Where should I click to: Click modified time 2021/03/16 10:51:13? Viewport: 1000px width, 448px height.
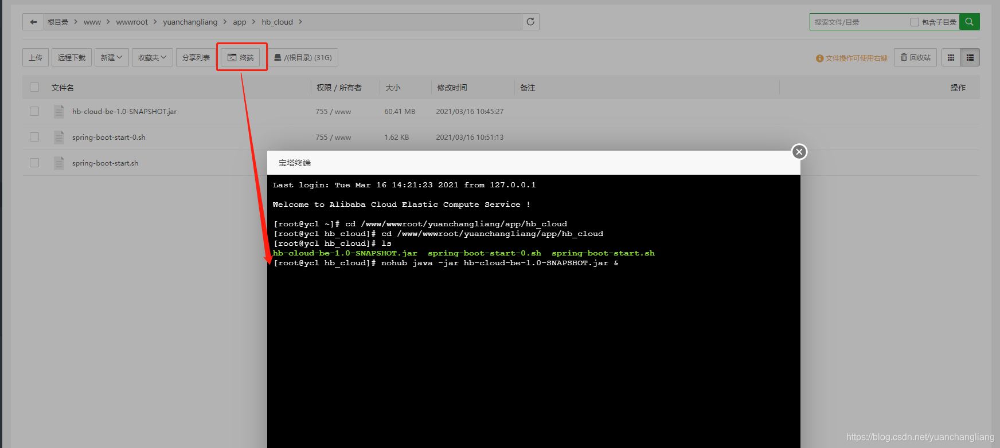pyautogui.click(x=470, y=137)
